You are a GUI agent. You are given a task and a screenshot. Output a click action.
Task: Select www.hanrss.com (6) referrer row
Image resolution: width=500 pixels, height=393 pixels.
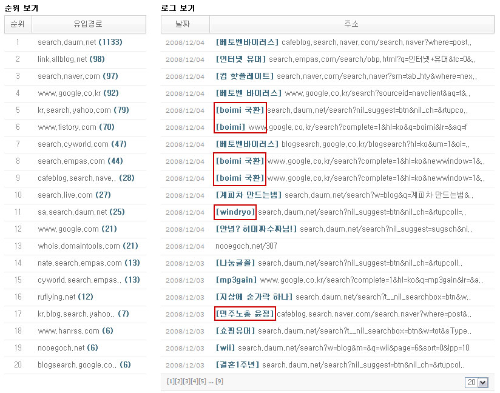[x=75, y=331]
